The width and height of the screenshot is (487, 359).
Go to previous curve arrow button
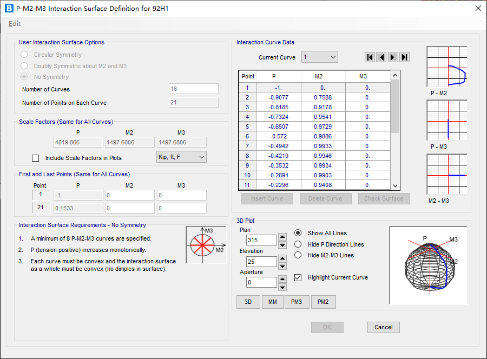point(381,57)
